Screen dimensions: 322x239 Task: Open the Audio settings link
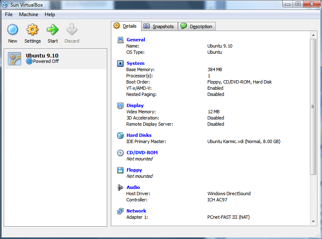[x=133, y=187]
